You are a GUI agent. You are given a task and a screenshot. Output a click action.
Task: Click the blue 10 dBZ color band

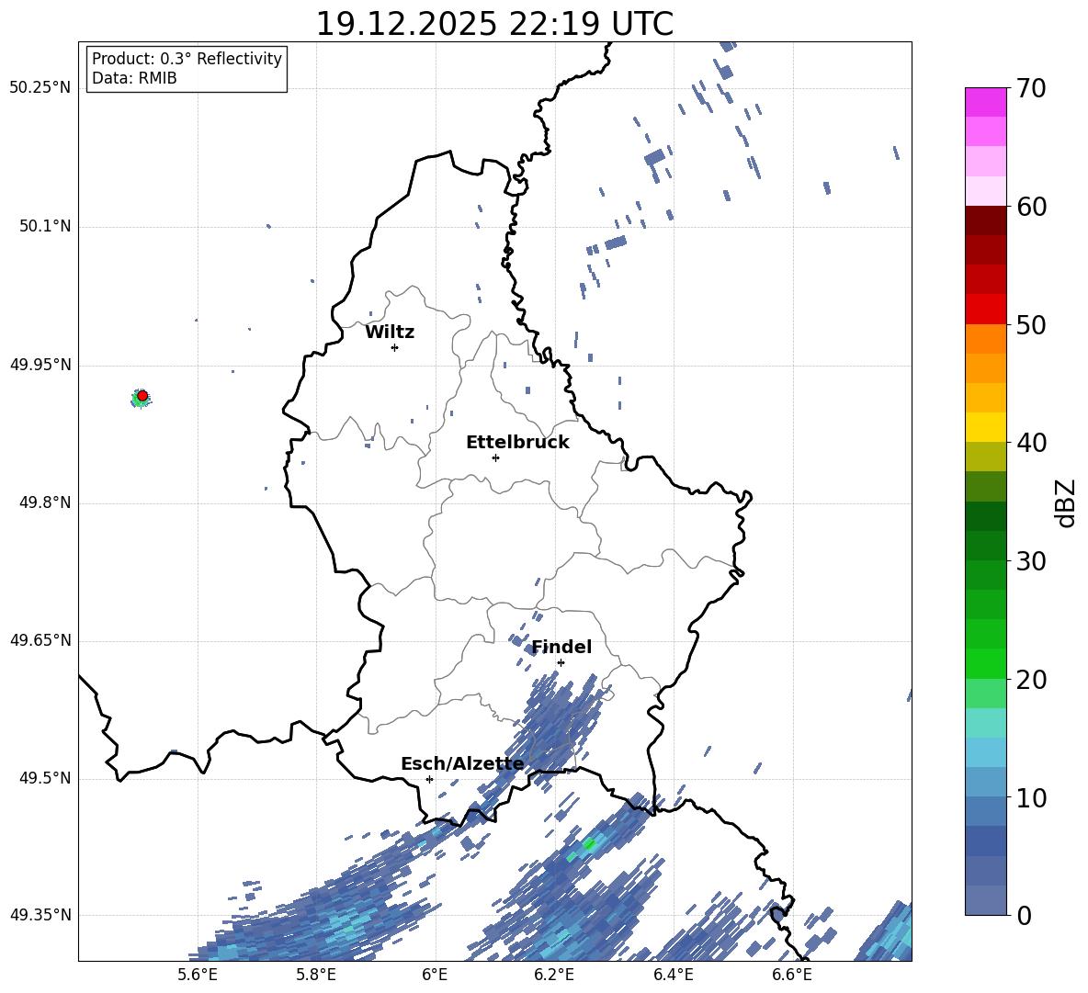tap(985, 782)
